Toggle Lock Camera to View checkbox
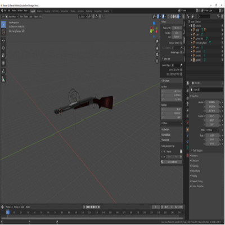 pos(181,74)
